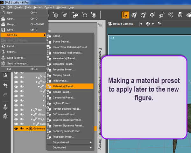Expand the rThigh bone node

(x=32, y=114)
